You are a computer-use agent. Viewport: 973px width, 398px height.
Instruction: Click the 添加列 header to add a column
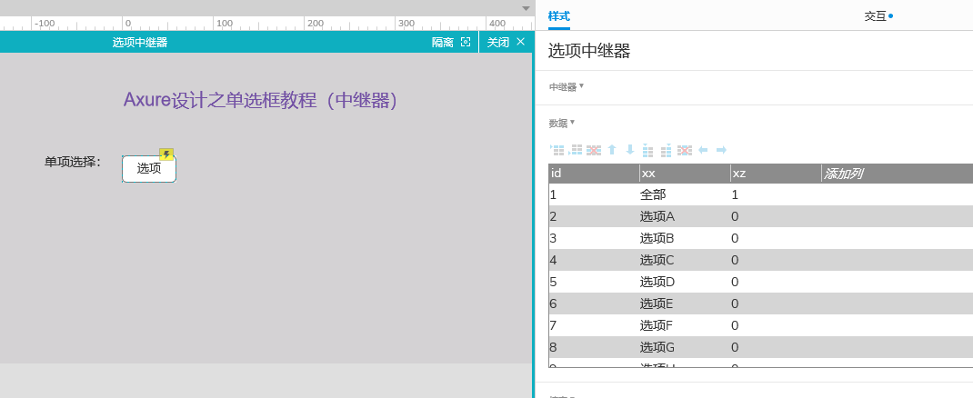[843, 174]
